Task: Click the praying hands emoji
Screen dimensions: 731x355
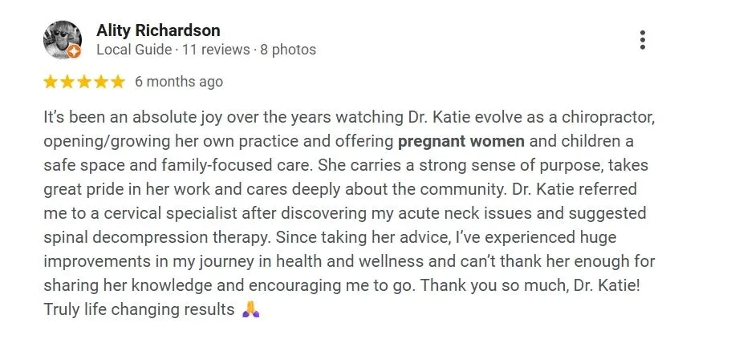Action: click(251, 309)
